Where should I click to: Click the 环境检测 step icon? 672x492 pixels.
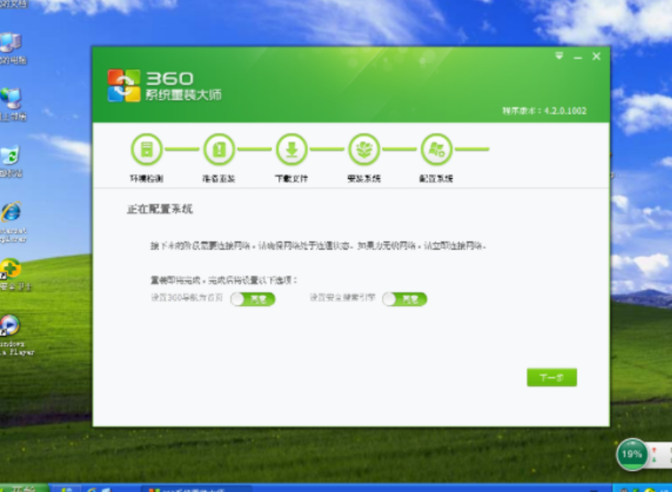click(x=147, y=149)
